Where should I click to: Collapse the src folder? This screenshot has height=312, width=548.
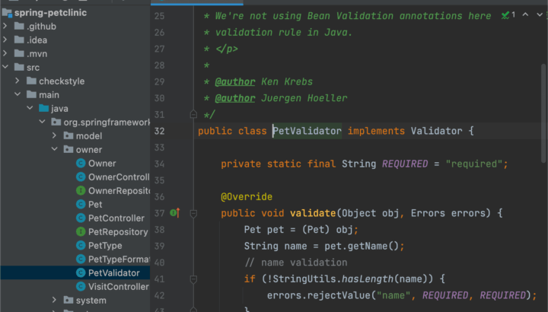(x=5, y=67)
